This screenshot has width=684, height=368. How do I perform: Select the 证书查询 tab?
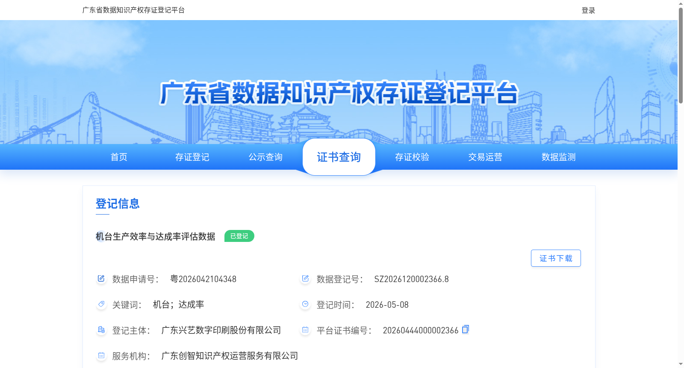click(x=339, y=157)
